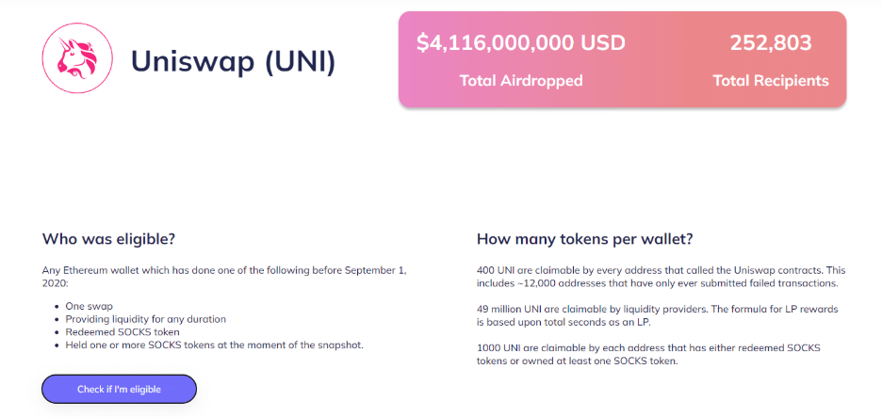
Task: Click the "Check if I'm eligible" button
Action: [120, 390]
